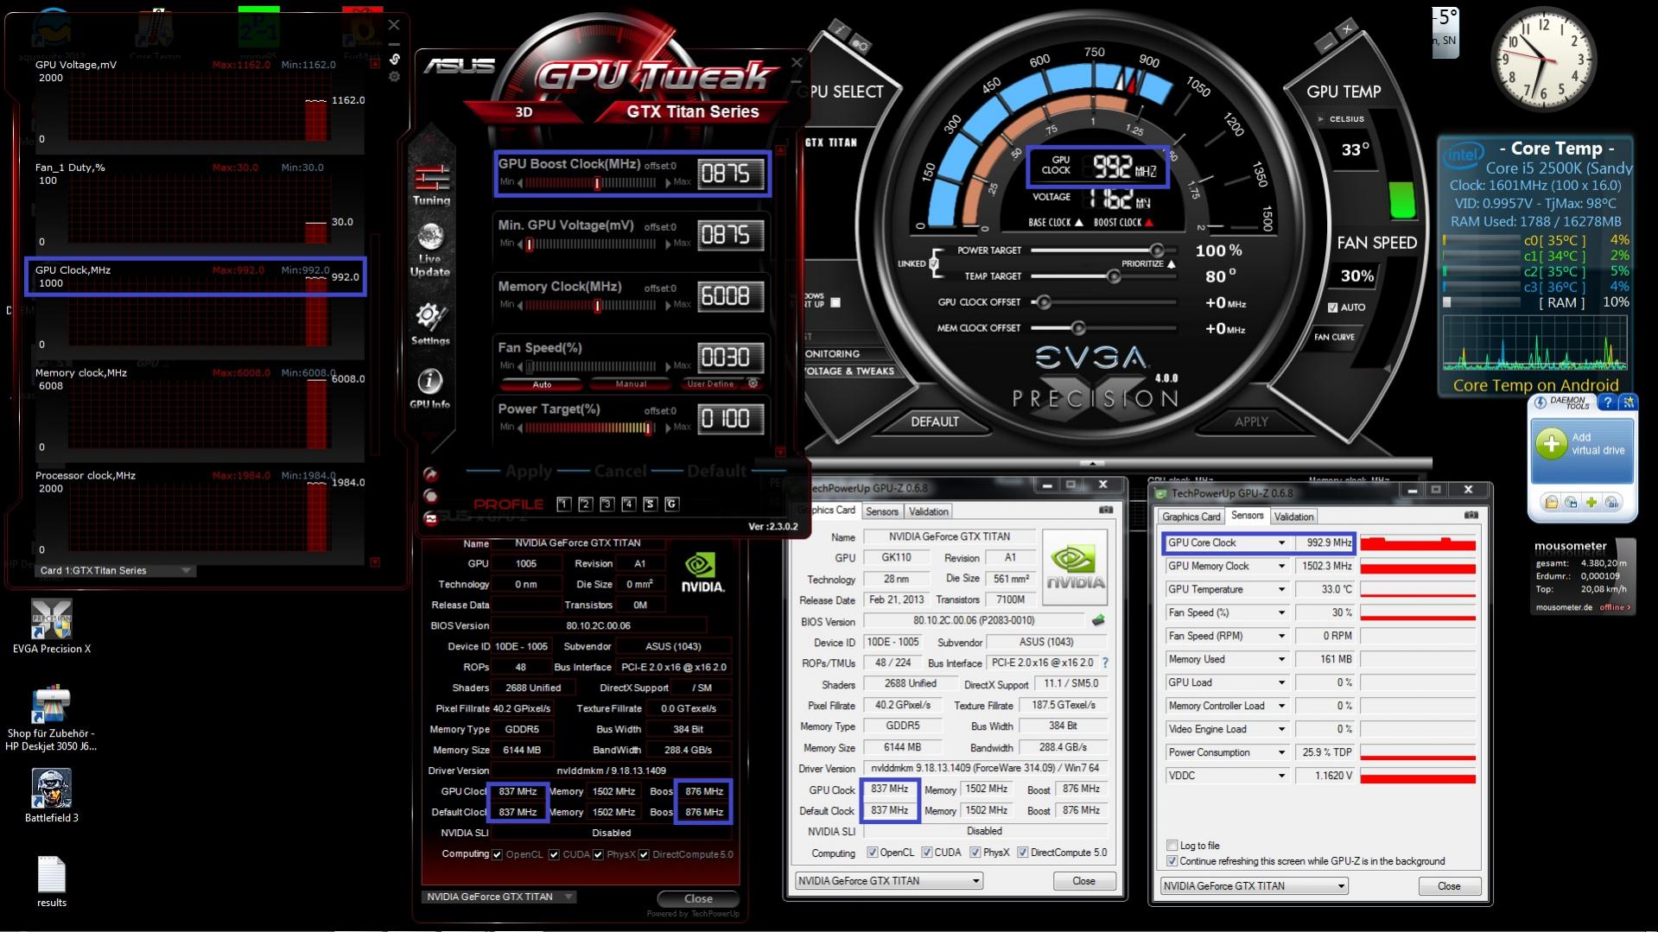
Task: Switch to Validation tab in left GPU-Z window
Action: 929,511
